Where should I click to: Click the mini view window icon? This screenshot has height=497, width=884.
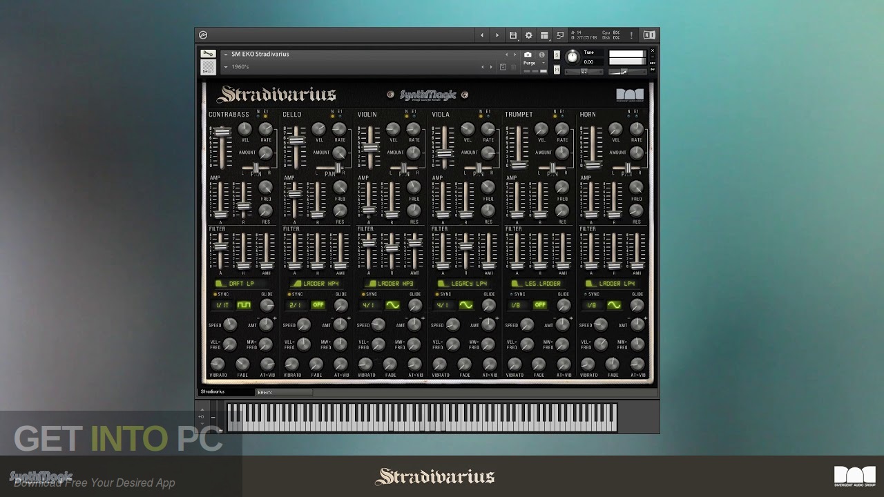point(560,35)
